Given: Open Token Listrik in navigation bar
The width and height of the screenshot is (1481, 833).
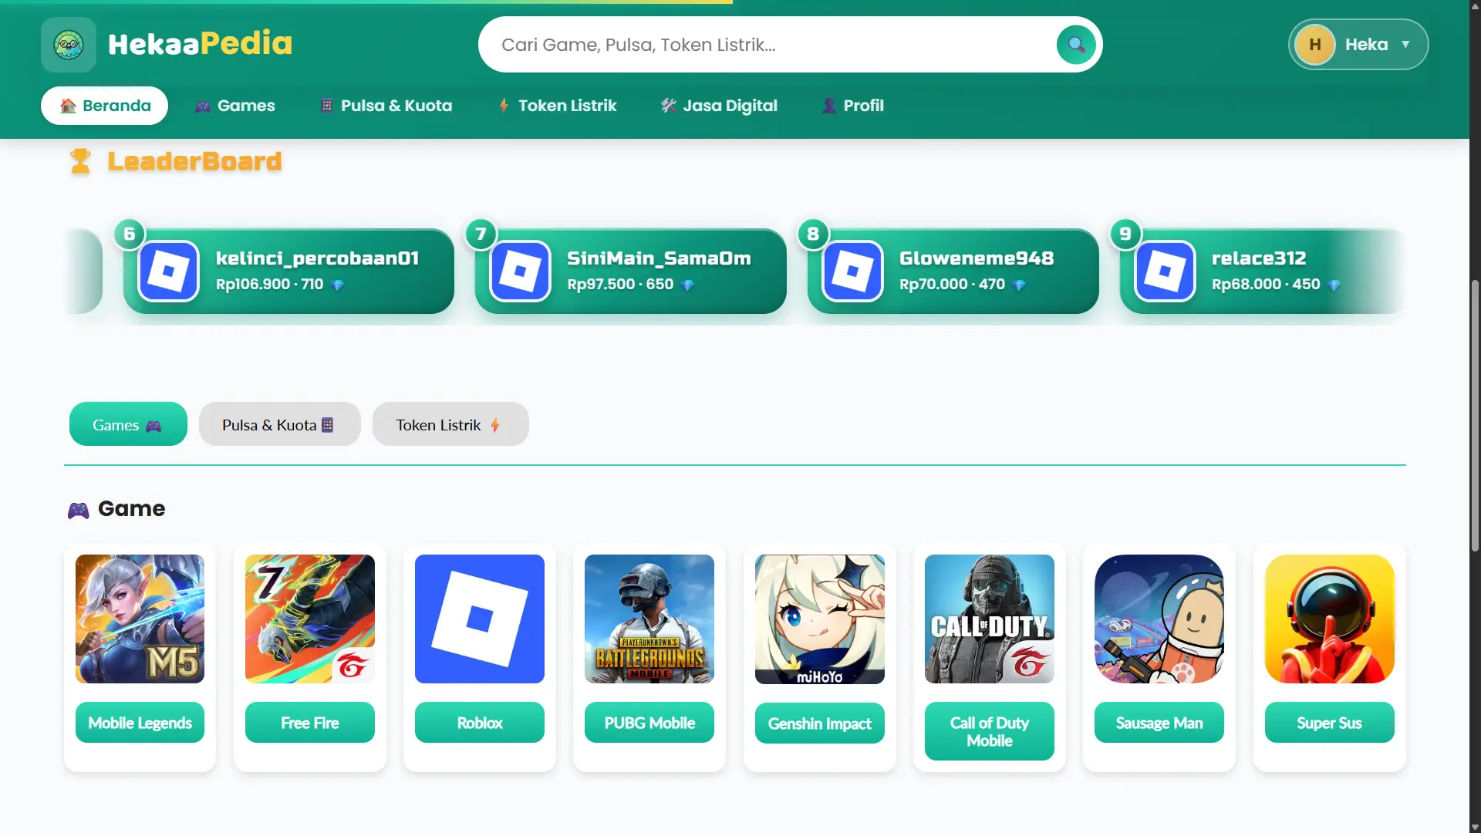Looking at the screenshot, I should pos(557,106).
